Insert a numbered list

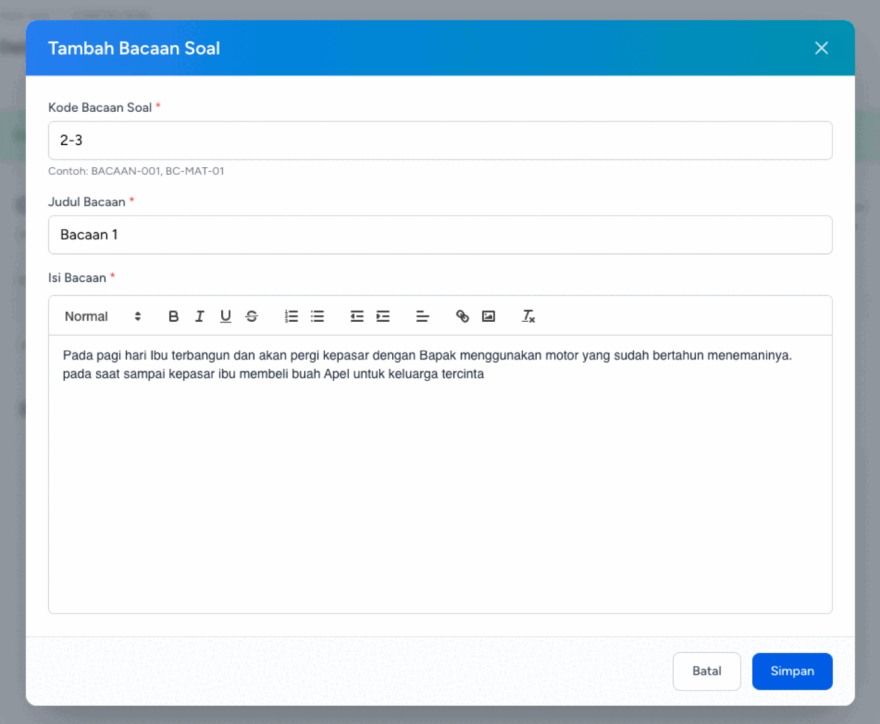tap(291, 316)
